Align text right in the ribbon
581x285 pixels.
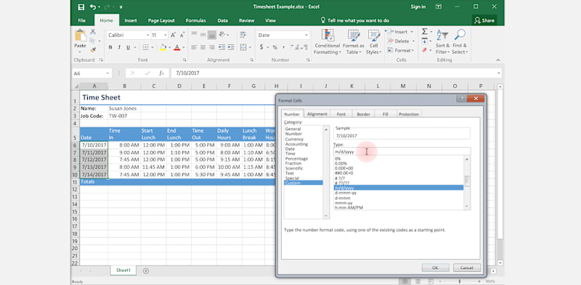point(211,47)
